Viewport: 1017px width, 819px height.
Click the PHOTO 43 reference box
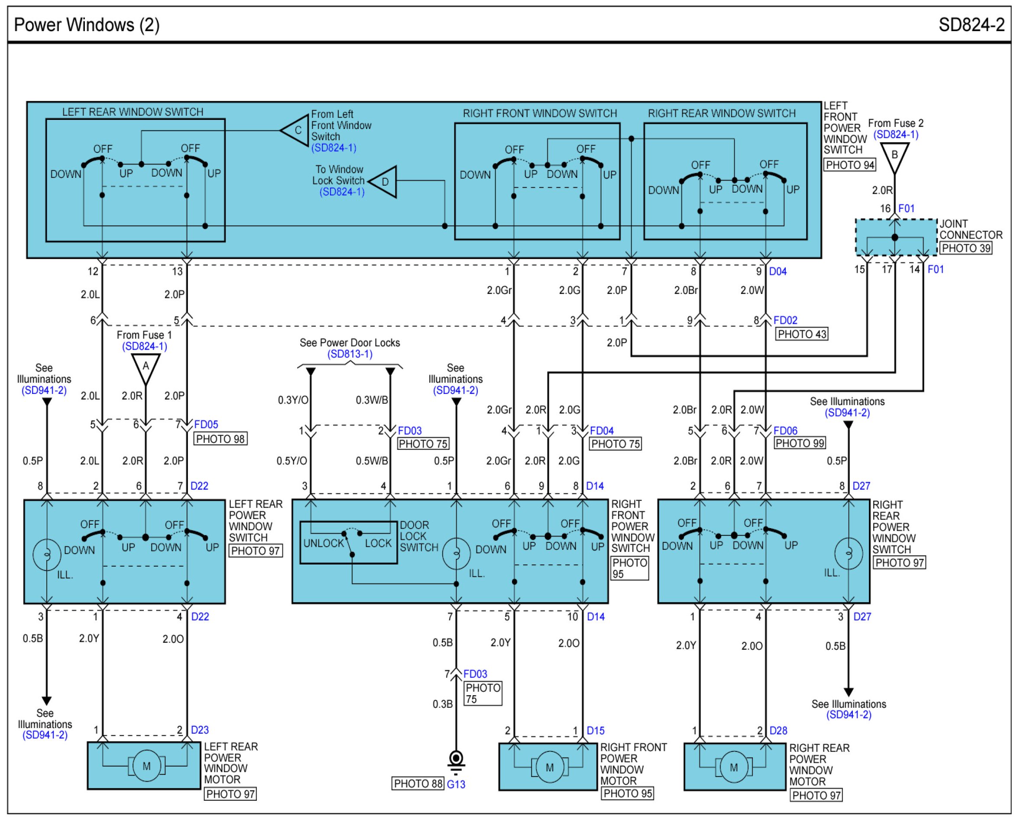801,334
